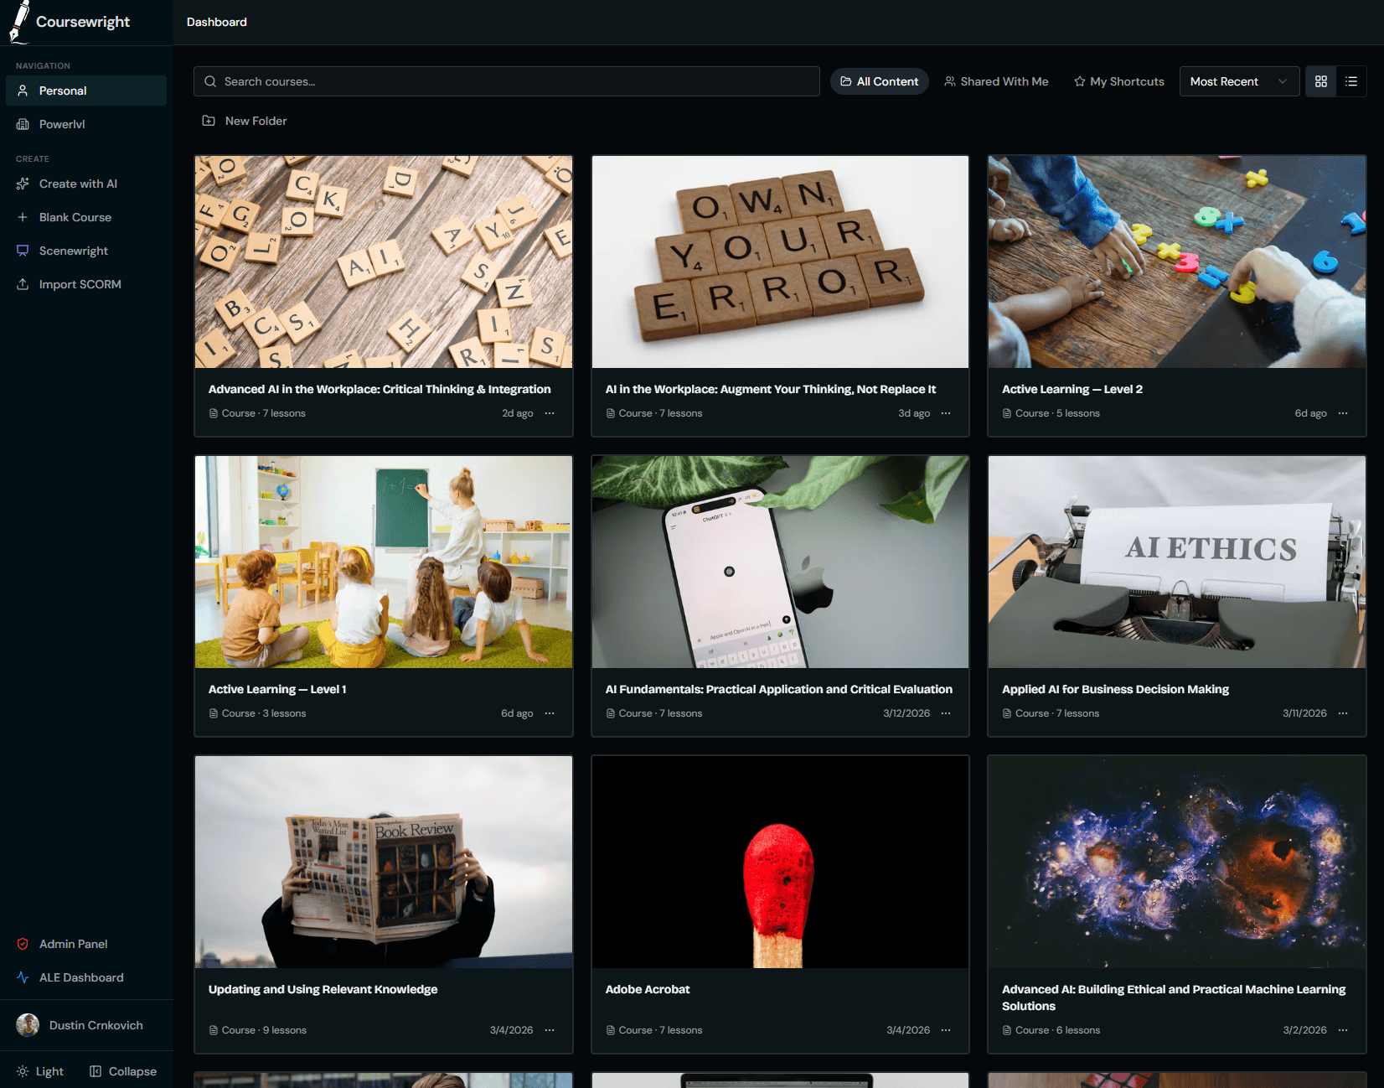Open options menu for Adobe Acrobat course
This screenshot has height=1088, width=1384.
click(946, 1030)
